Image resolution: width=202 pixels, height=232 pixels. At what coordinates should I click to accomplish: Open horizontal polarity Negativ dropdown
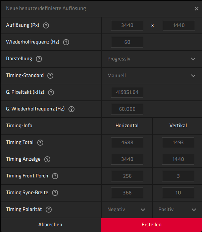pyautogui.click(x=127, y=210)
